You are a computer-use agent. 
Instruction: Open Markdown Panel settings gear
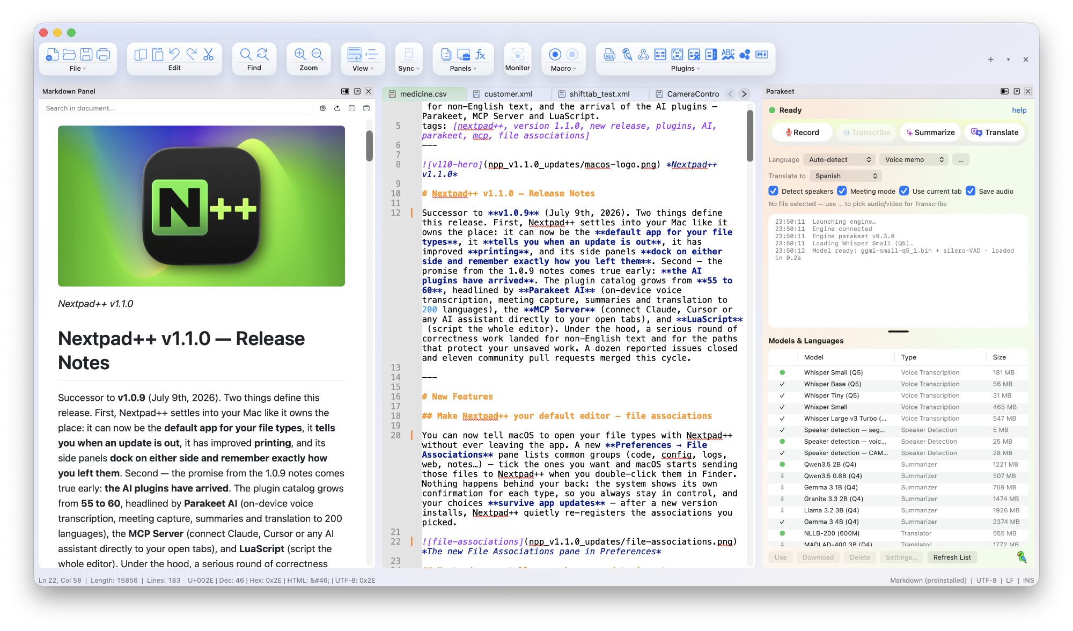[x=323, y=108]
